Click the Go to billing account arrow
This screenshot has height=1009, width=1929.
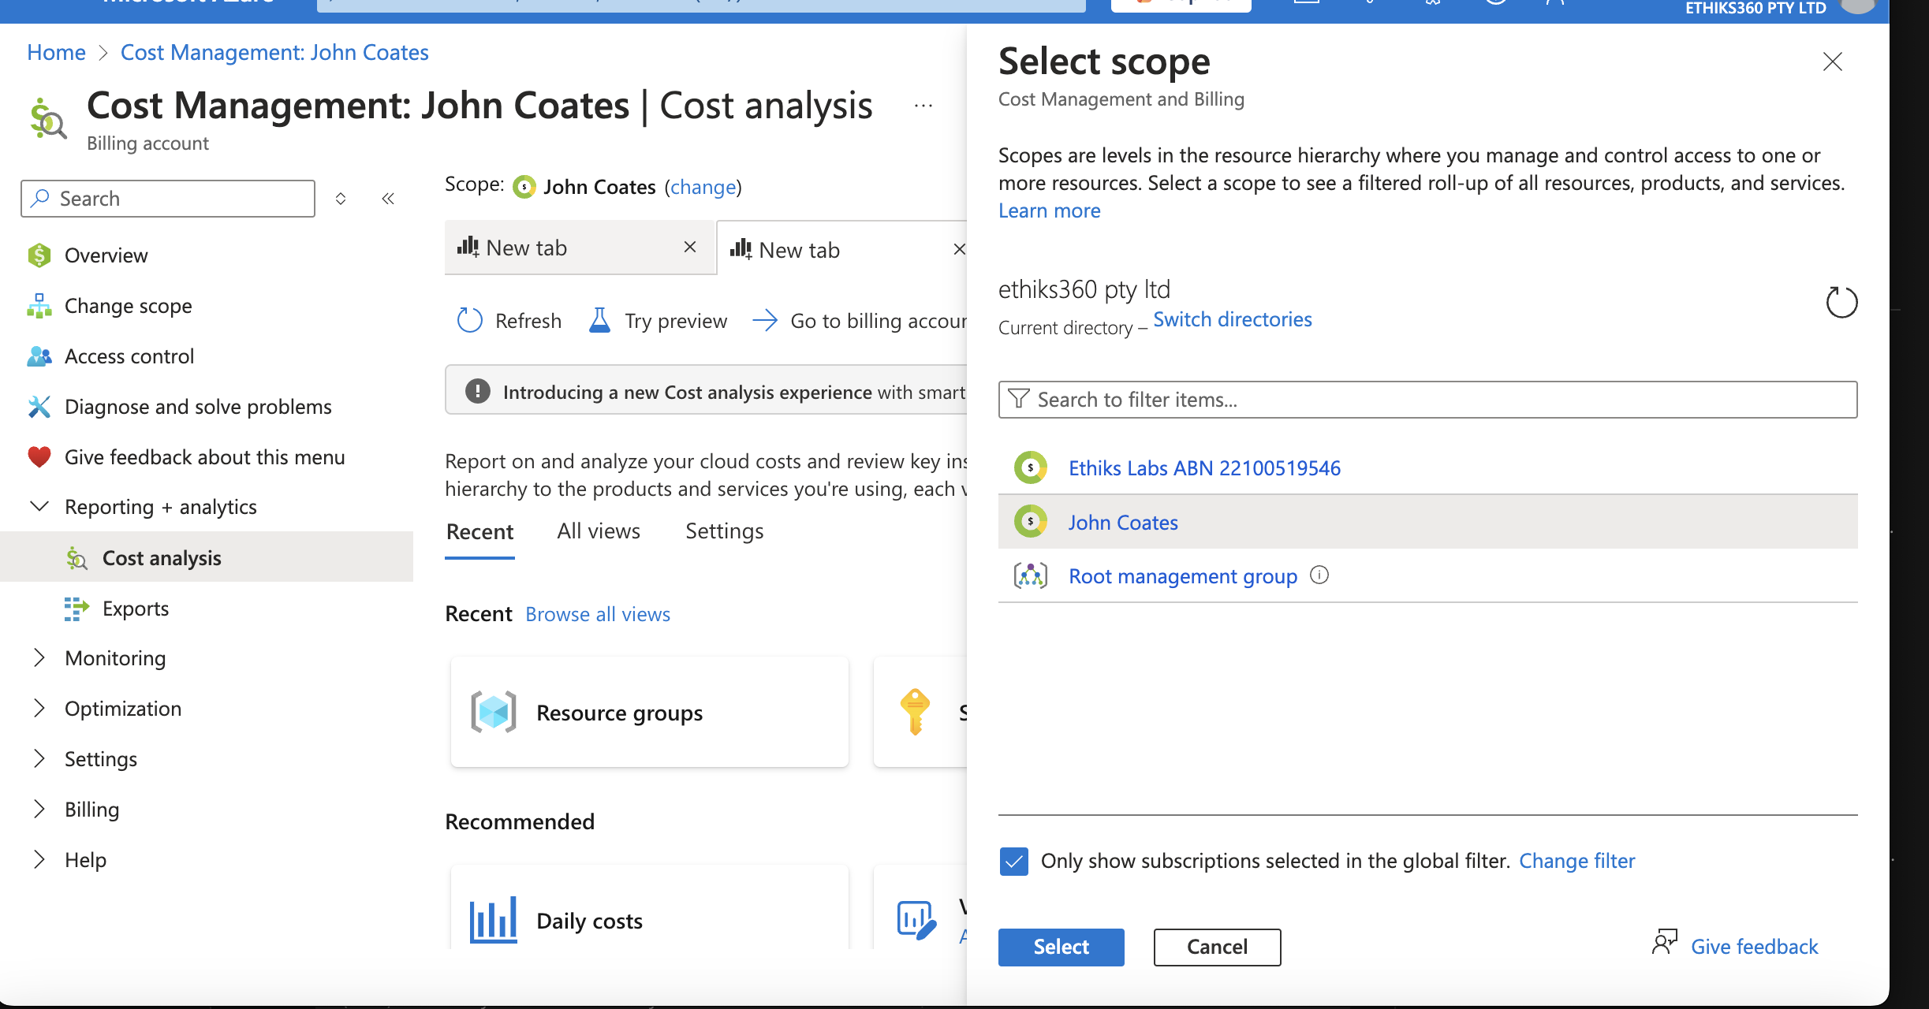[764, 321]
